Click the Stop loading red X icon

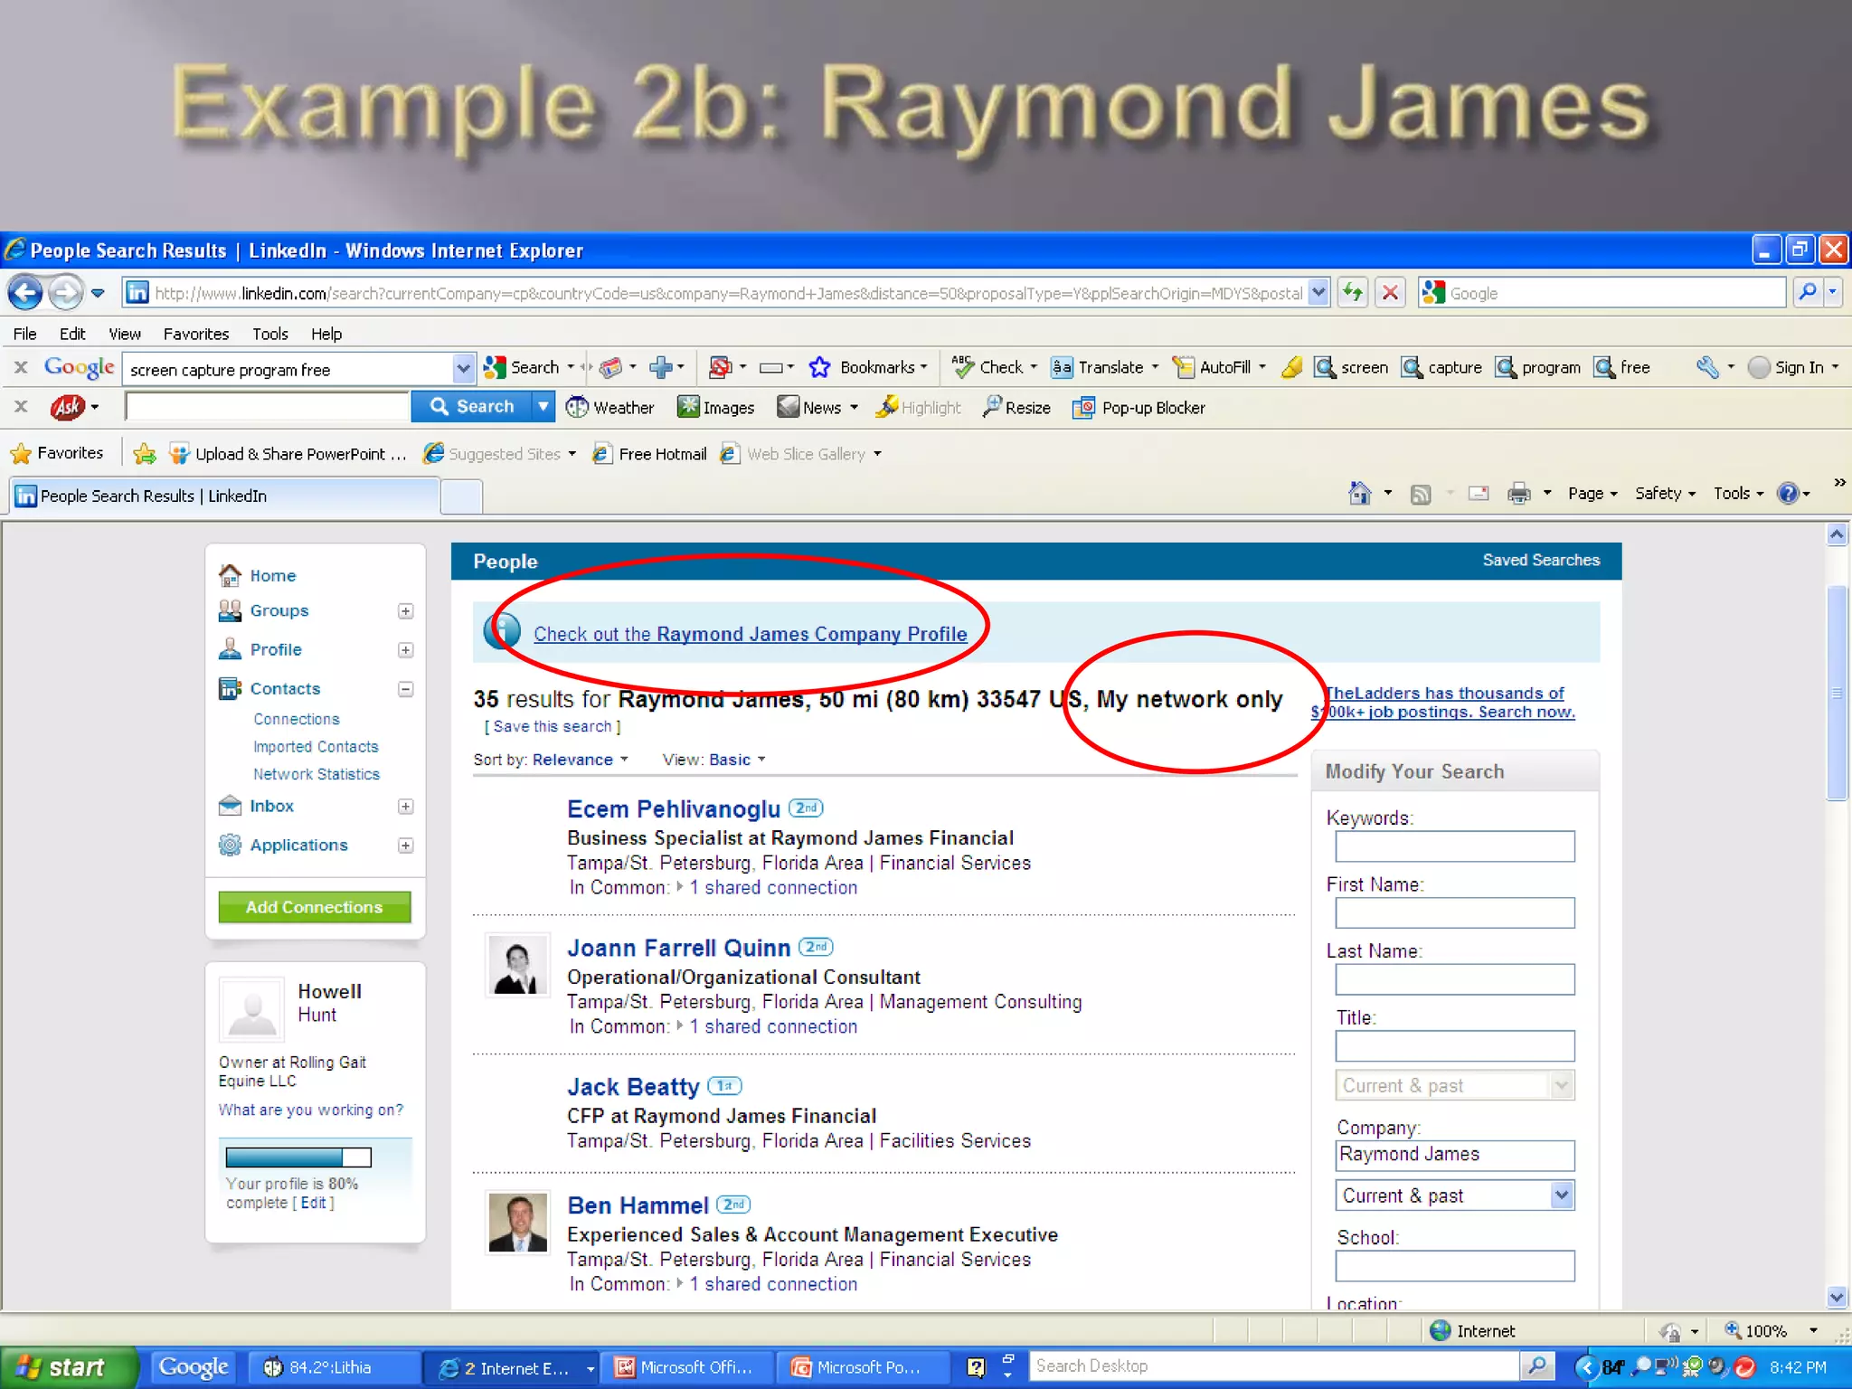point(1391,293)
